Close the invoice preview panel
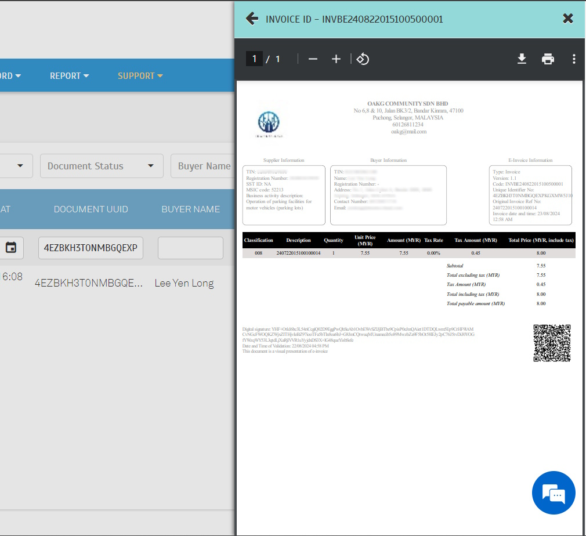The width and height of the screenshot is (586, 536). (x=568, y=19)
